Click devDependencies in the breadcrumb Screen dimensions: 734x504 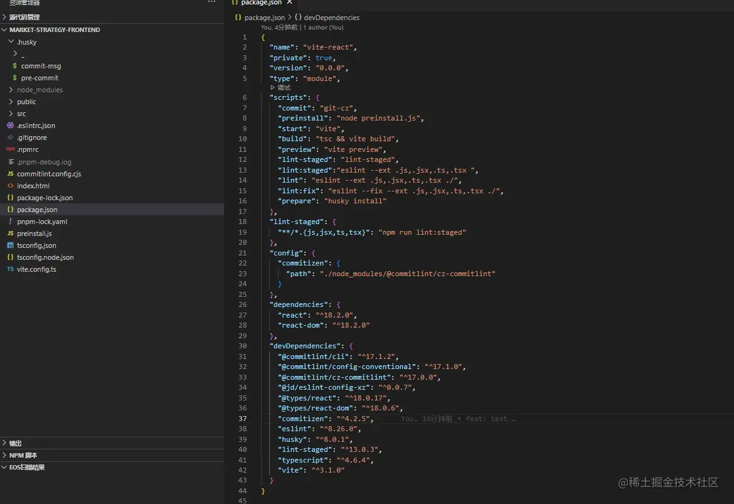click(x=331, y=18)
